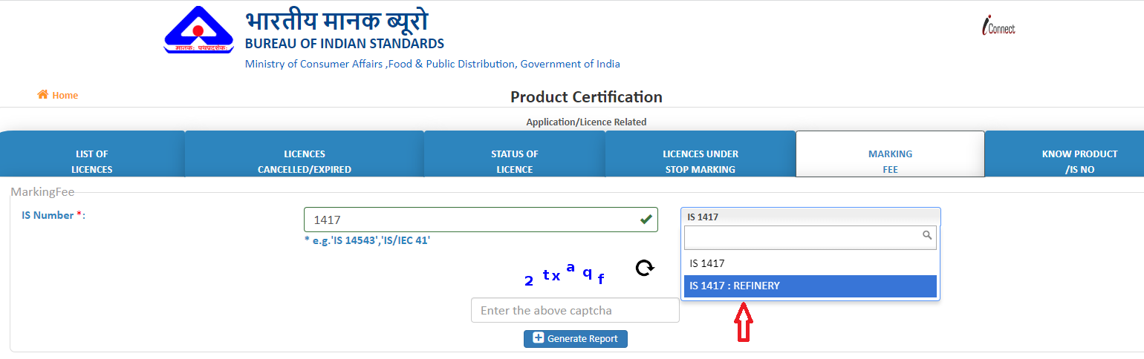The width and height of the screenshot is (1144, 359).
Task: Click the captcha image text
Action: tap(565, 274)
